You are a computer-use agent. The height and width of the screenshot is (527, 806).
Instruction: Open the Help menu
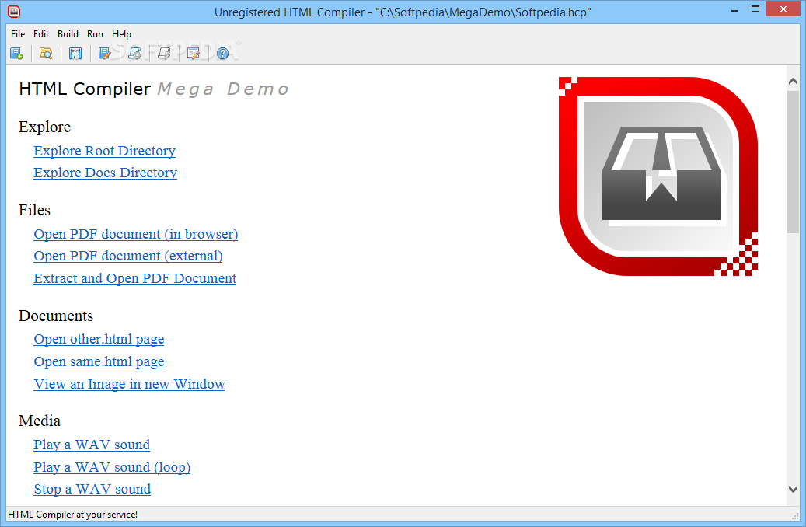coord(122,34)
